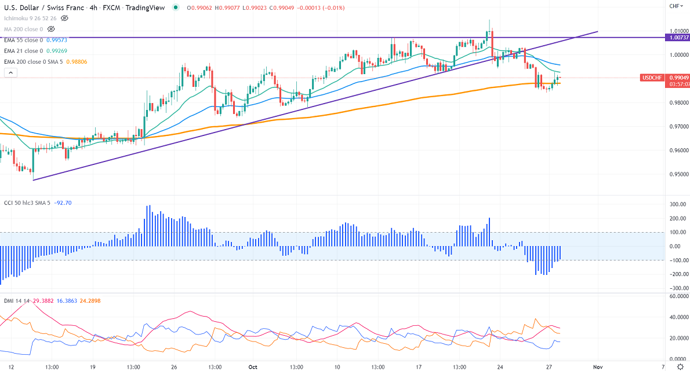Click the Nov label on the time axis
This screenshot has width=690, height=371.
(x=598, y=367)
